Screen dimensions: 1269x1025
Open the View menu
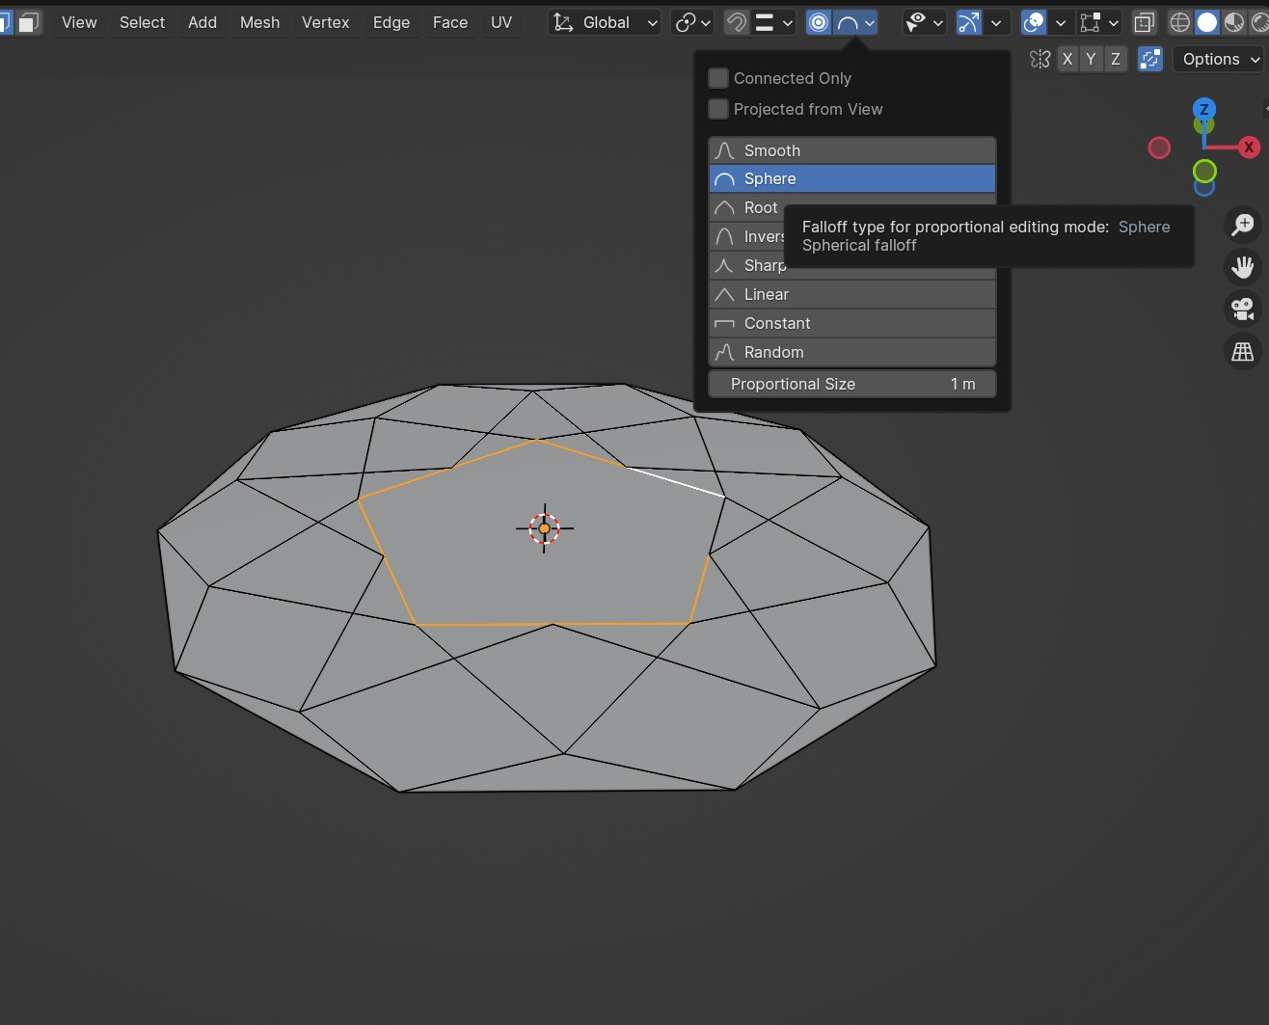click(79, 22)
